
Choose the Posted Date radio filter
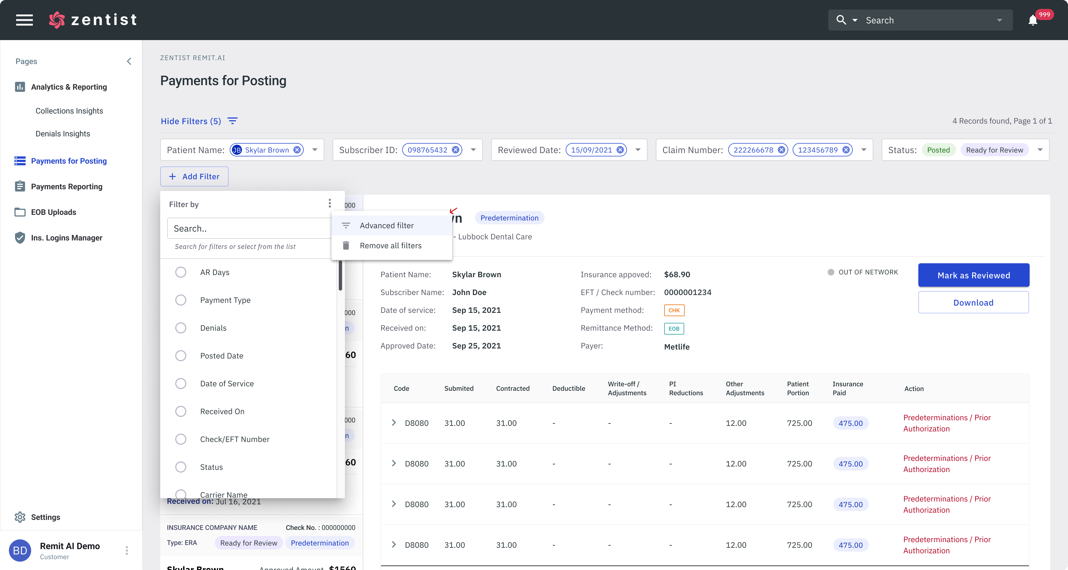tap(181, 355)
